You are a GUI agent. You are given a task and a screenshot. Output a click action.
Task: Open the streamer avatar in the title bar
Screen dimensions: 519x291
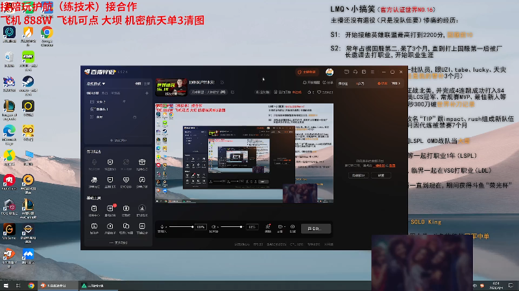330,72
